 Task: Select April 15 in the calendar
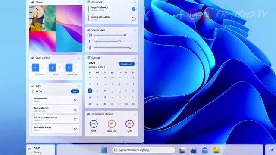coord(133,91)
